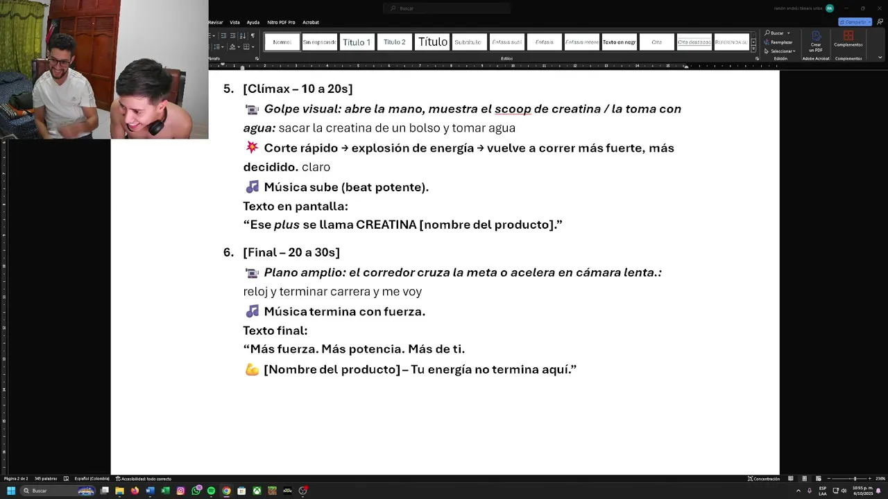This screenshot has width=888, height=499.
Task: Expand the styles gallery arrow
Action: (x=754, y=49)
